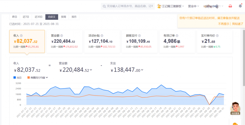Click the help icon beside 顾客实付
The width and height of the screenshot is (245, 125).
[x=139, y=36]
